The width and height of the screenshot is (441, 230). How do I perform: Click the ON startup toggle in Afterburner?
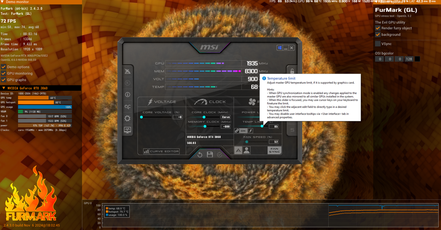(243, 131)
